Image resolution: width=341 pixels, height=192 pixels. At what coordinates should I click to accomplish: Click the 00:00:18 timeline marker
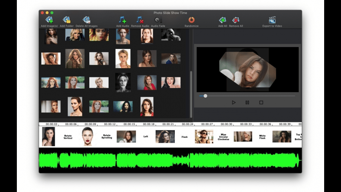pyautogui.click(x=148, y=124)
